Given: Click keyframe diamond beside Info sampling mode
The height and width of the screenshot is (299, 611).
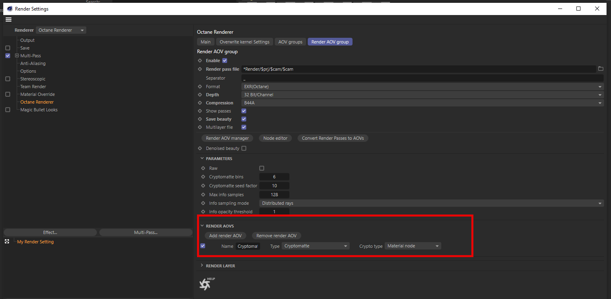Looking at the screenshot, I should tap(203, 203).
